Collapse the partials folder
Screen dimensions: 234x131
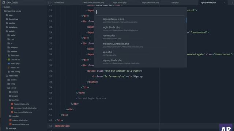tap(10, 100)
